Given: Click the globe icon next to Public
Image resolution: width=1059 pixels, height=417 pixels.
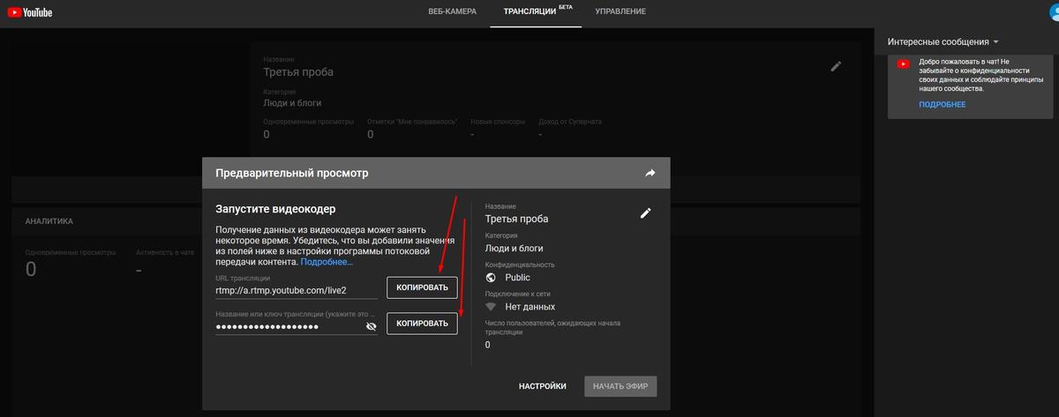Looking at the screenshot, I should [492, 278].
